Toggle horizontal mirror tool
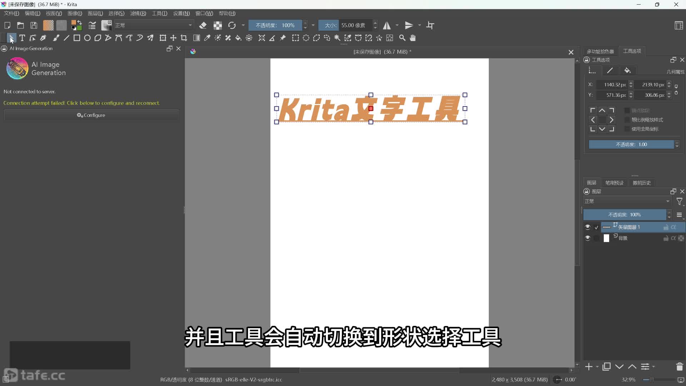 coord(387,25)
